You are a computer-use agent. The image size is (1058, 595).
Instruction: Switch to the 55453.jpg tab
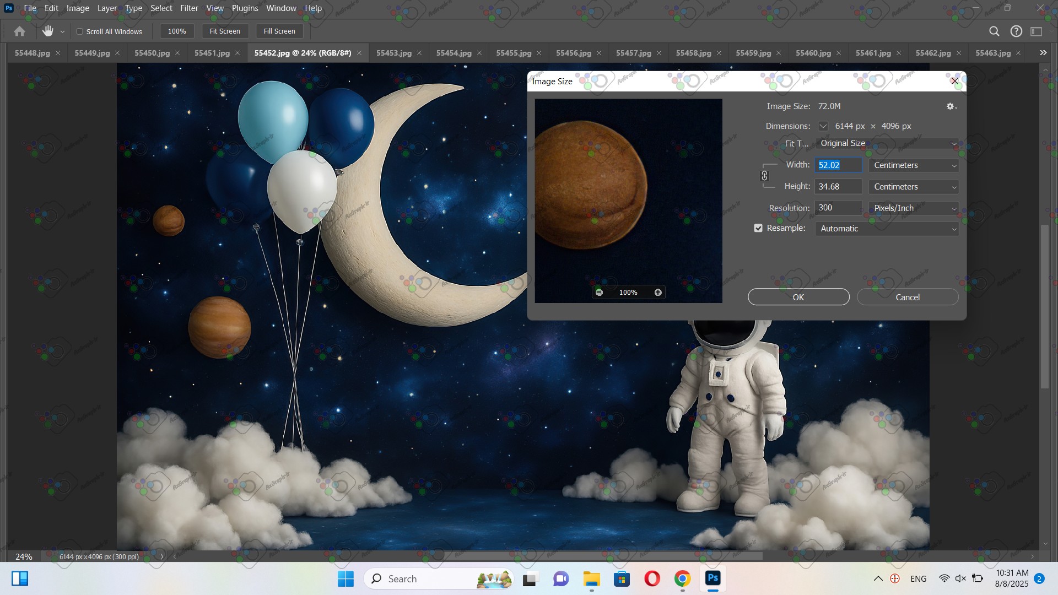point(393,53)
